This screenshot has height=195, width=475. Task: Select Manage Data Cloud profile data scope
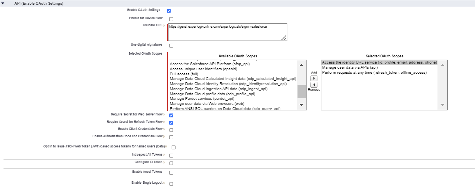(x=233, y=94)
